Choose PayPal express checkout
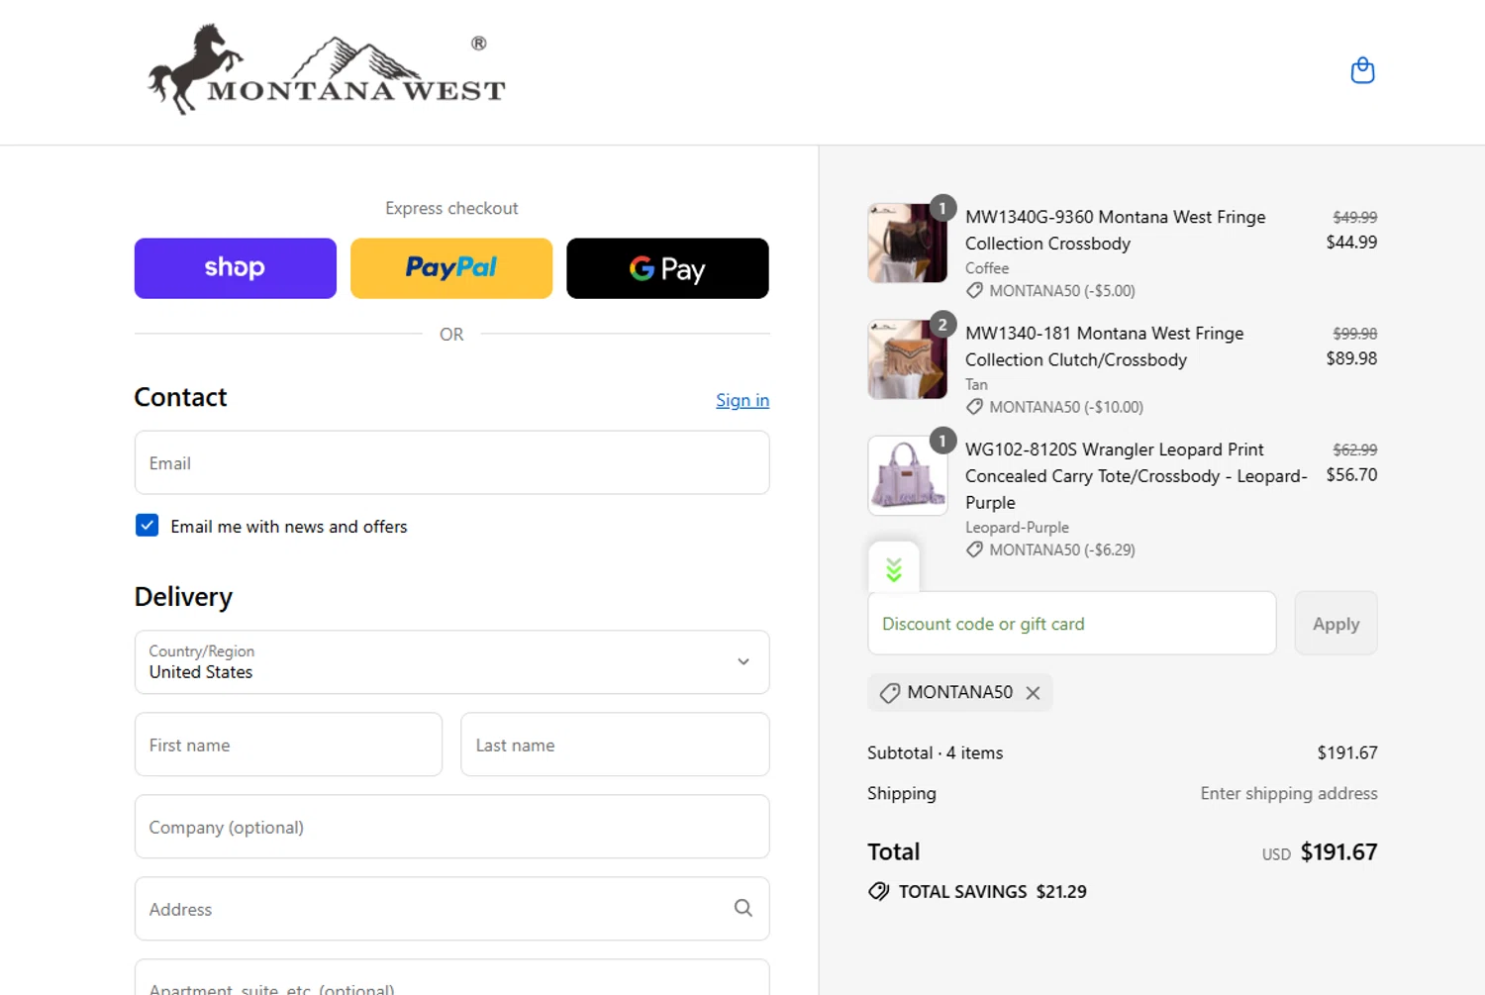This screenshot has height=995, width=1485. (x=451, y=268)
